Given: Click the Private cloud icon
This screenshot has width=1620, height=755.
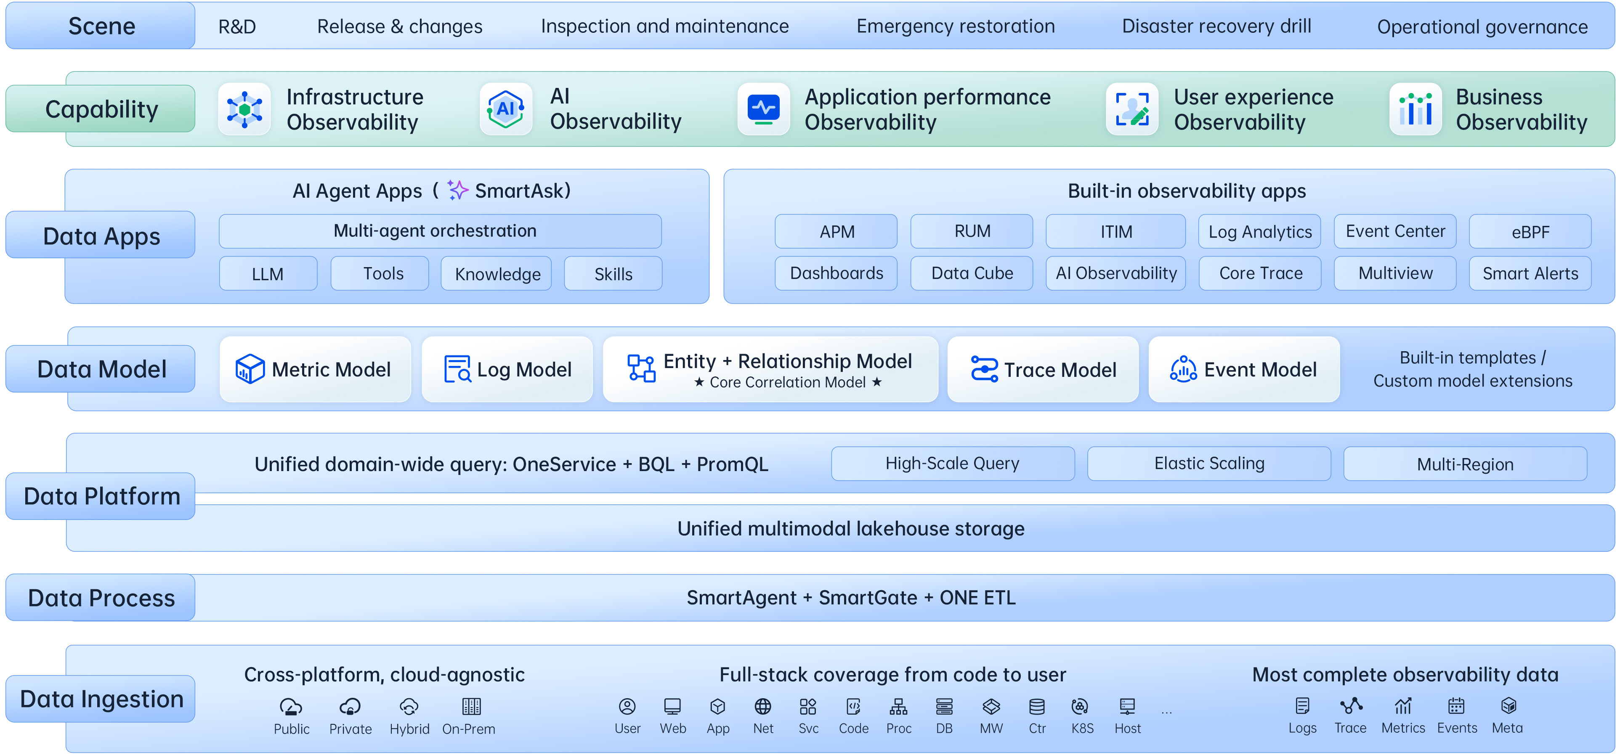Looking at the screenshot, I should [350, 707].
